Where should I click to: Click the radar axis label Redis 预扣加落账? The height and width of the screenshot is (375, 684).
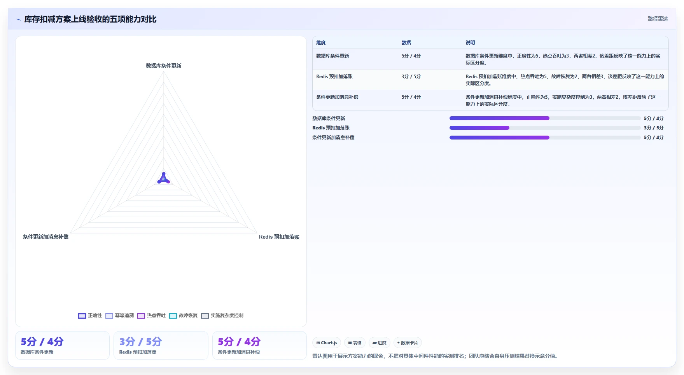point(279,237)
